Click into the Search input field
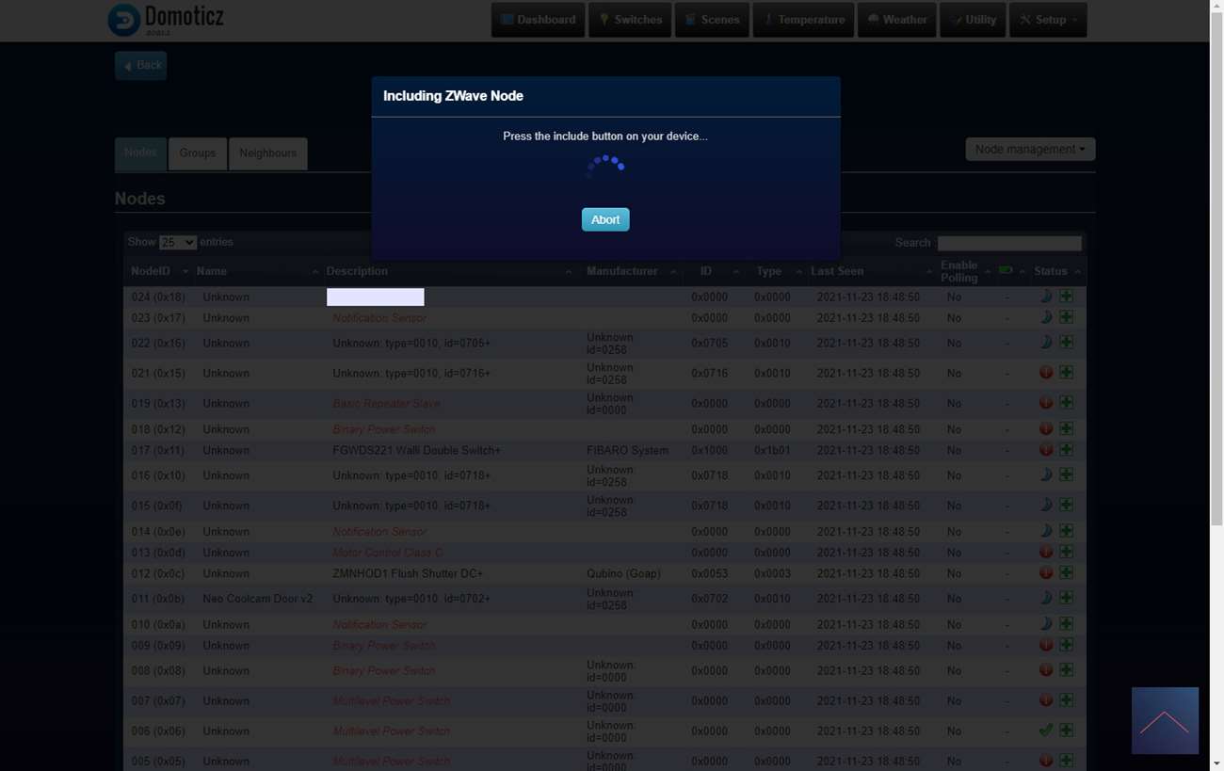Screen dimensions: 1224x771 1008,243
